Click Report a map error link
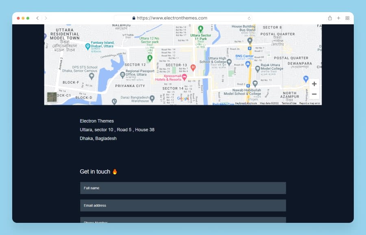Image resolution: width=366 pixels, height=235 pixels. click(310, 103)
